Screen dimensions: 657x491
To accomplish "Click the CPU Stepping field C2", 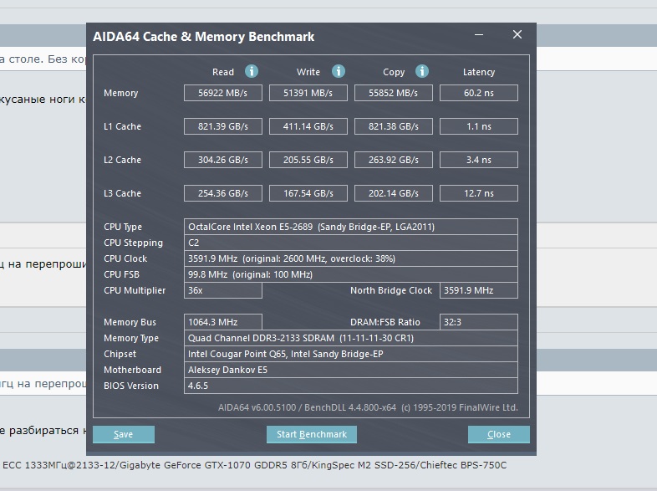I will [x=351, y=243].
